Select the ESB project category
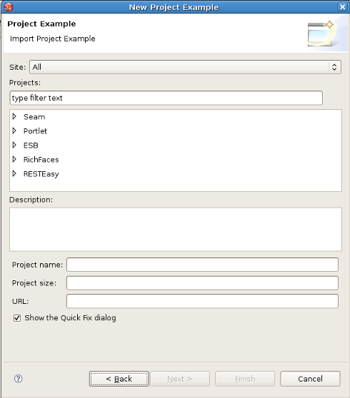 click(x=31, y=146)
